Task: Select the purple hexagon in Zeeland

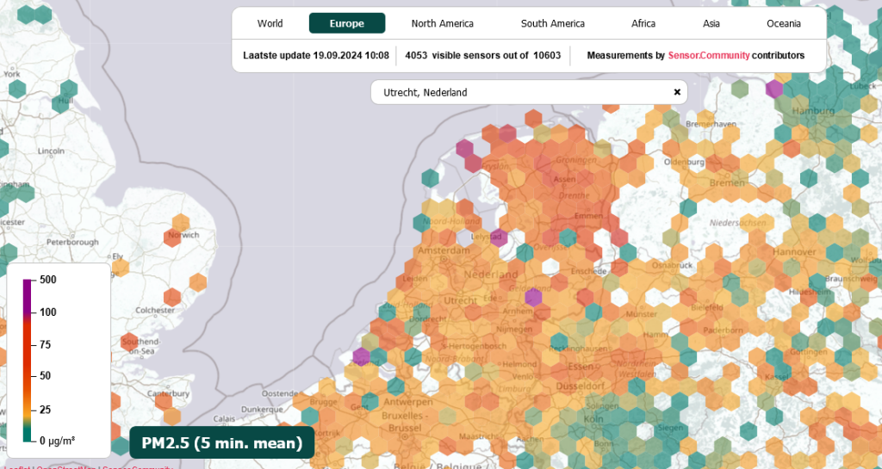Action: pyautogui.click(x=361, y=356)
